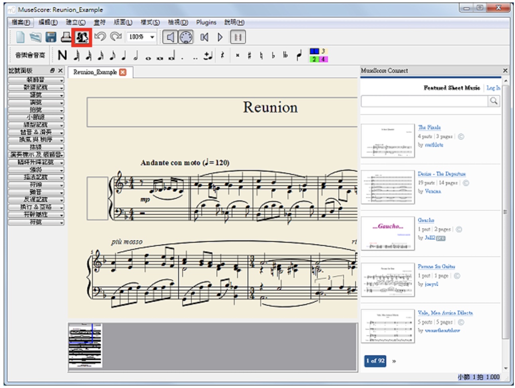Click the Log In link in MuseScore Connect
The width and height of the screenshot is (515, 388).
(x=493, y=88)
